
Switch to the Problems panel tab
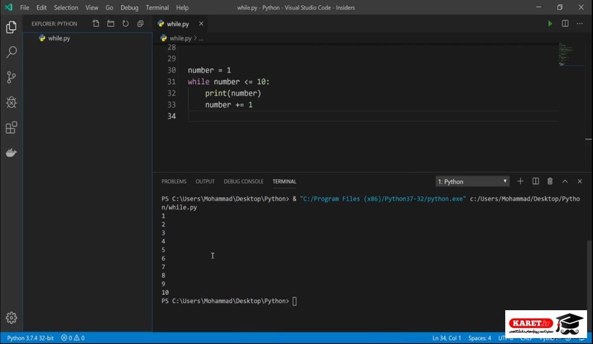[174, 181]
